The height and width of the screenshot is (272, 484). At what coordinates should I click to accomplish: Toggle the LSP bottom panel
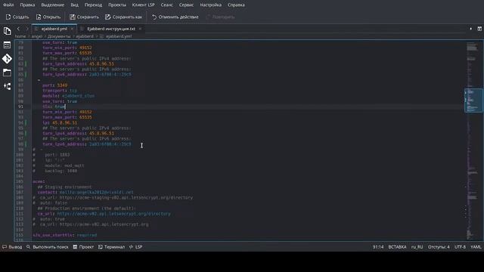136,247
